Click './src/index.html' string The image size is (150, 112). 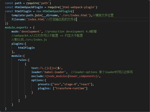point(74,15)
